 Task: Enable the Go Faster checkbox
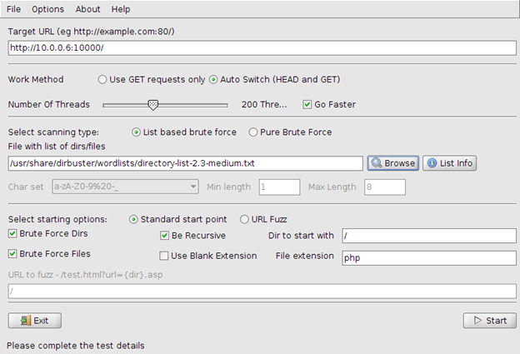tap(308, 105)
